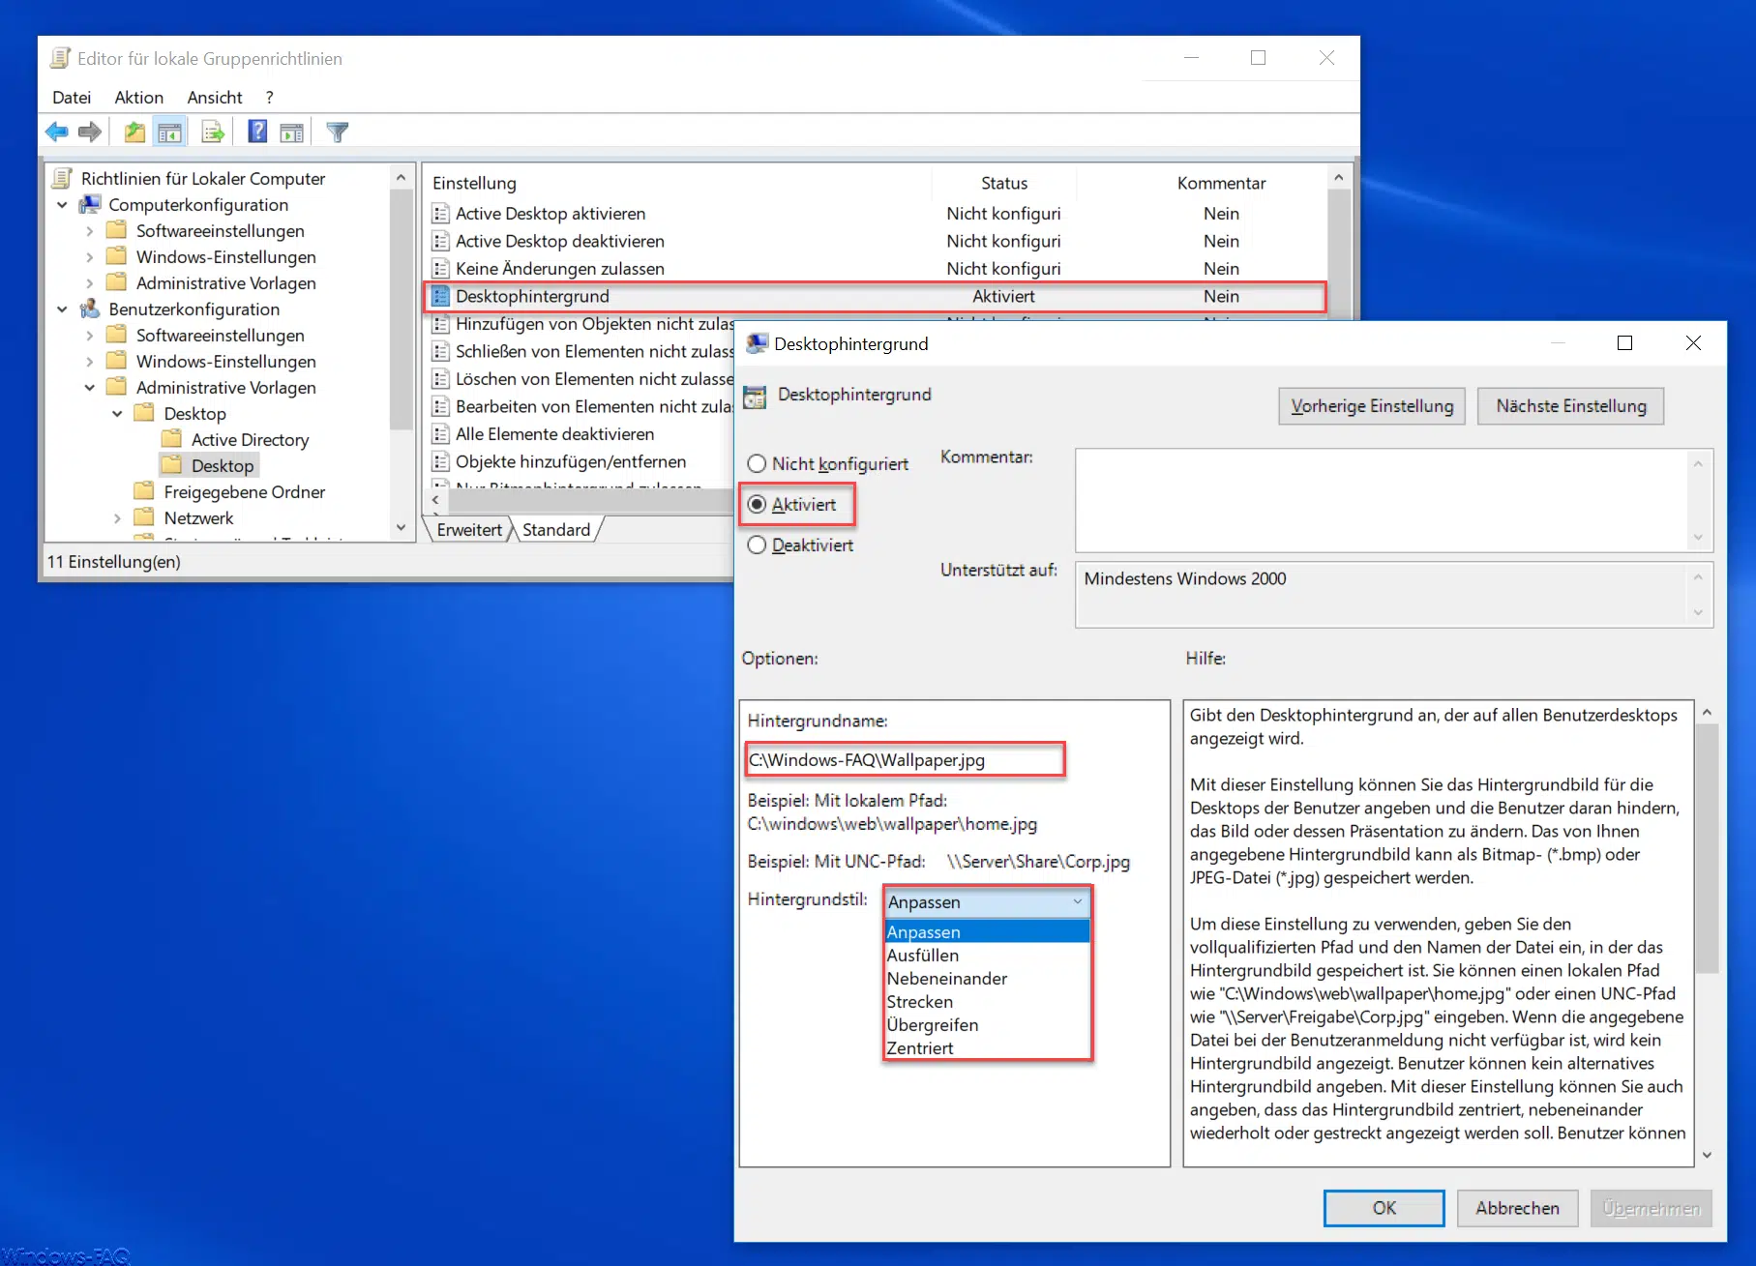The height and width of the screenshot is (1266, 1756).
Task: Click the Export list toolbar icon
Action: [213, 132]
